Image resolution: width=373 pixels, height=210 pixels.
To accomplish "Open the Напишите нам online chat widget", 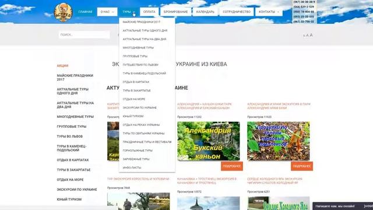I will [343, 206].
